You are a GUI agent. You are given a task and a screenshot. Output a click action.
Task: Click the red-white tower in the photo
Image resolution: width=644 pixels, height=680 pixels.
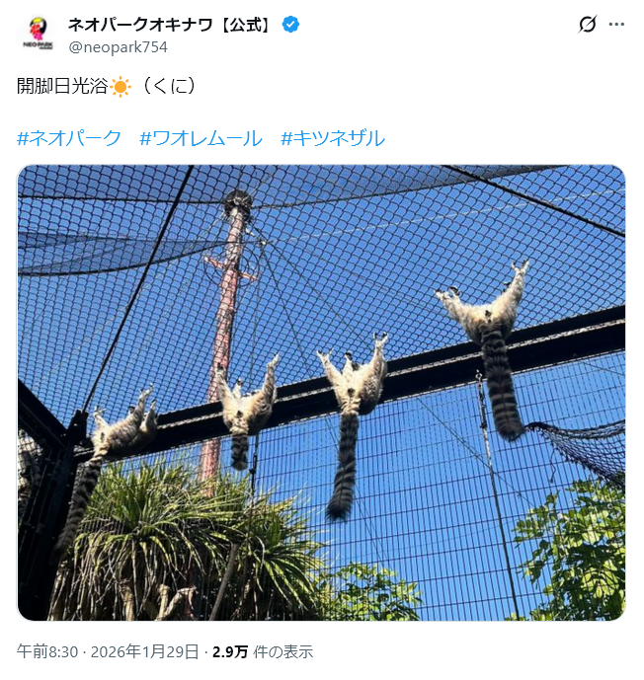pyautogui.click(x=225, y=330)
